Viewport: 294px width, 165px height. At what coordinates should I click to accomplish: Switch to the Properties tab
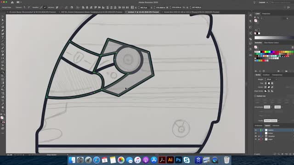tap(266, 14)
